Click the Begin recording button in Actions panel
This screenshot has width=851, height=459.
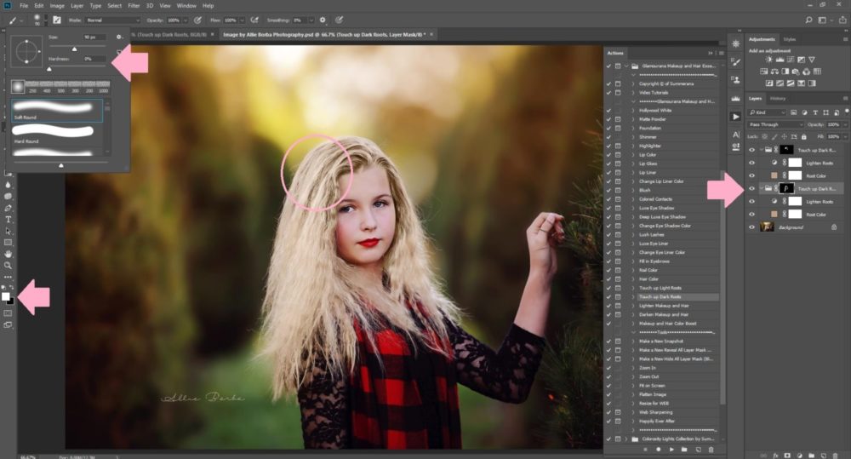[x=659, y=450]
